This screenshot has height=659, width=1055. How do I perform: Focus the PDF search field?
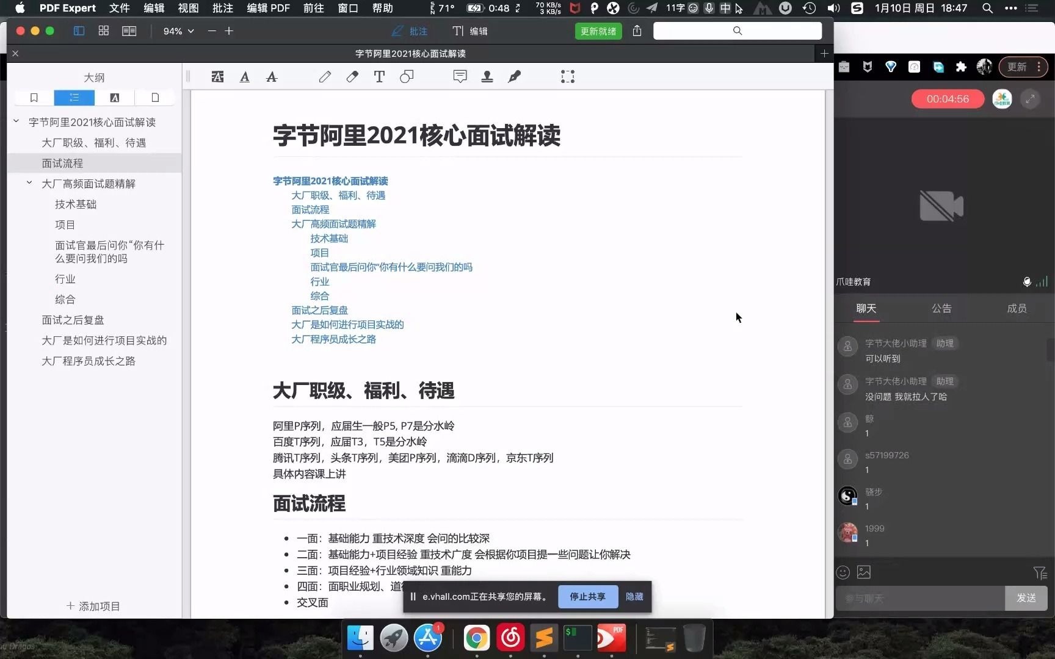[x=738, y=31]
